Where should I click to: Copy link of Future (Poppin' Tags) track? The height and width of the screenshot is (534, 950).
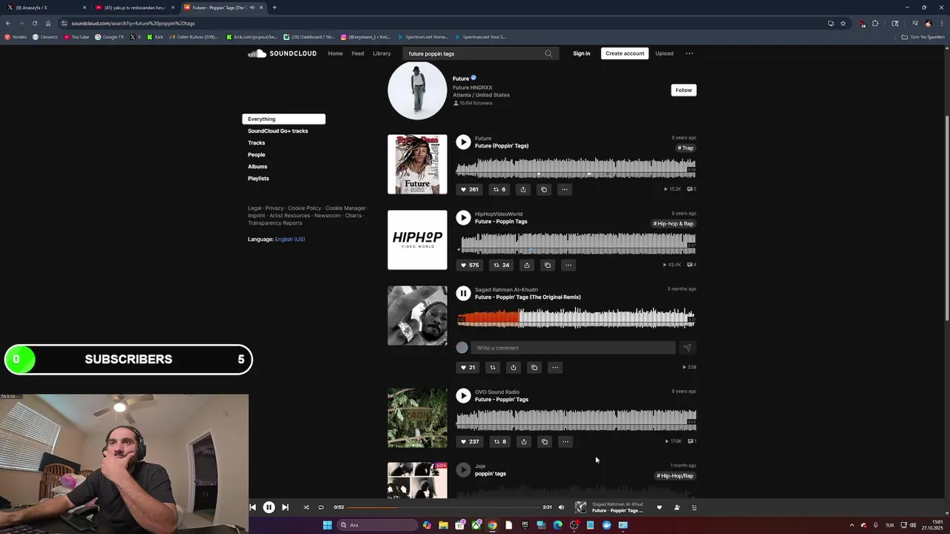coord(543,189)
